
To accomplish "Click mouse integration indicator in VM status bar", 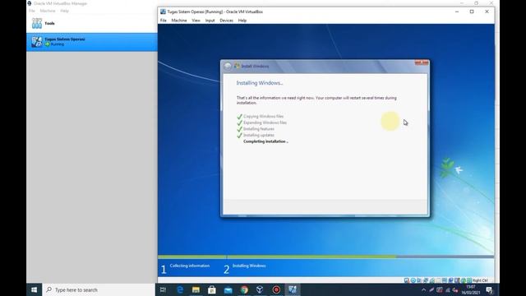I will [x=463, y=280].
